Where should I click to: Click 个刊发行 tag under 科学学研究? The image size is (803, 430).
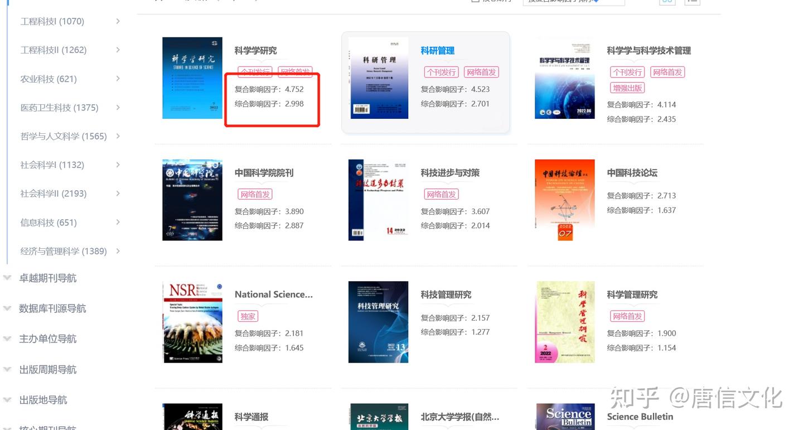click(x=255, y=72)
